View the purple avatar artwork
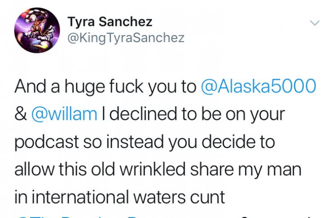 click(37, 31)
